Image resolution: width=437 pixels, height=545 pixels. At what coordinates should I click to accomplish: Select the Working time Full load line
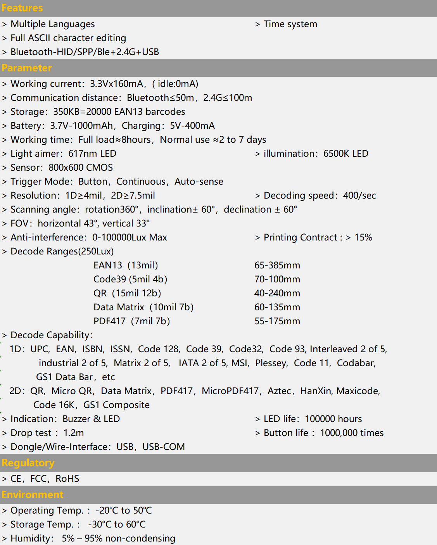(134, 140)
